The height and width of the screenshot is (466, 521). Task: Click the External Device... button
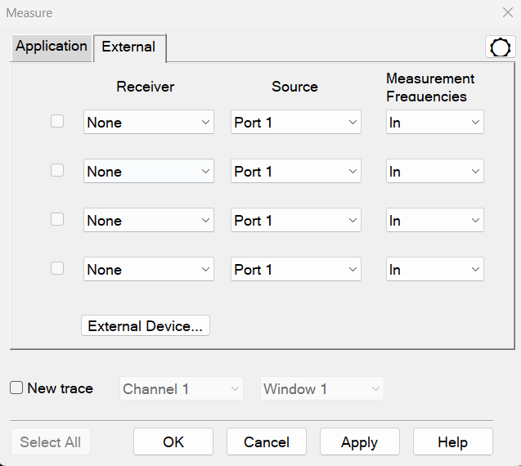[x=146, y=325]
